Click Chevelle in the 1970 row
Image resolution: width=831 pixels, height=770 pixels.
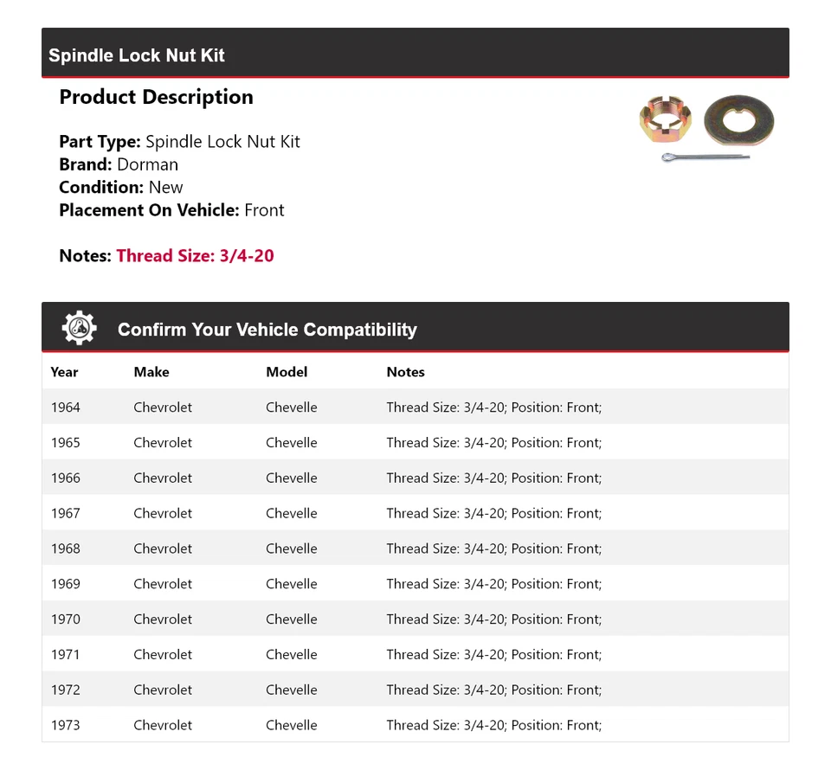pyautogui.click(x=292, y=619)
